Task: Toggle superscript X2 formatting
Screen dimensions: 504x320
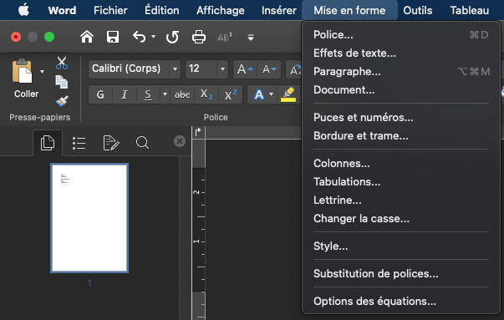Action: [231, 94]
